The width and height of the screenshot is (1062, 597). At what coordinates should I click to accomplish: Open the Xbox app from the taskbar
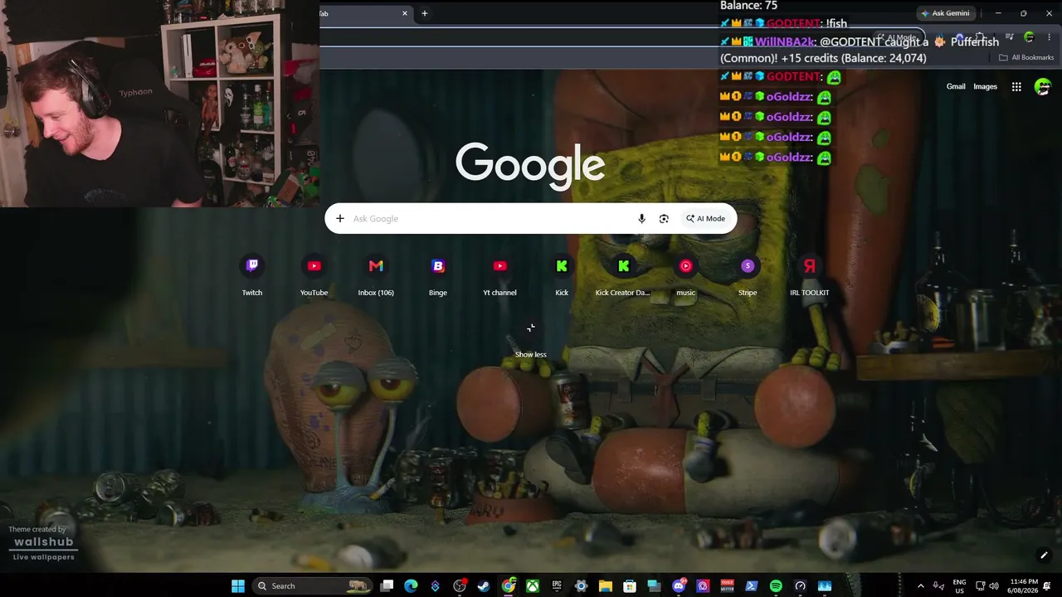533,586
